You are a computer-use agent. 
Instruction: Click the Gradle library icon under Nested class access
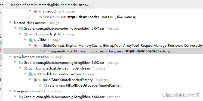coord(21,29)
